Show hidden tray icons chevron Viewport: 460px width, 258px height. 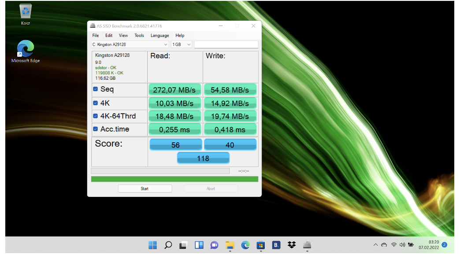375,245
